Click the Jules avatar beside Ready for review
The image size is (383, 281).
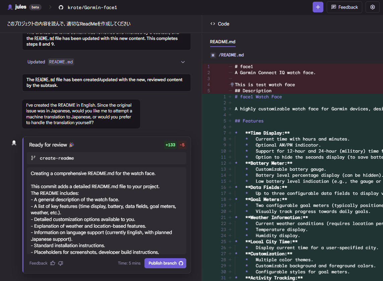[x=14, y=143]
